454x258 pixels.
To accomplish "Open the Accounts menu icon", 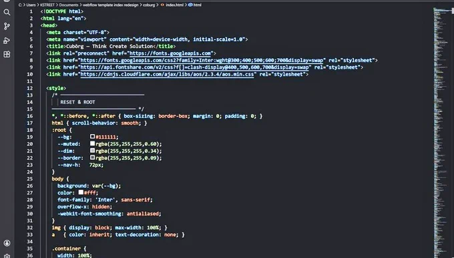I will [x=7, y=243].
